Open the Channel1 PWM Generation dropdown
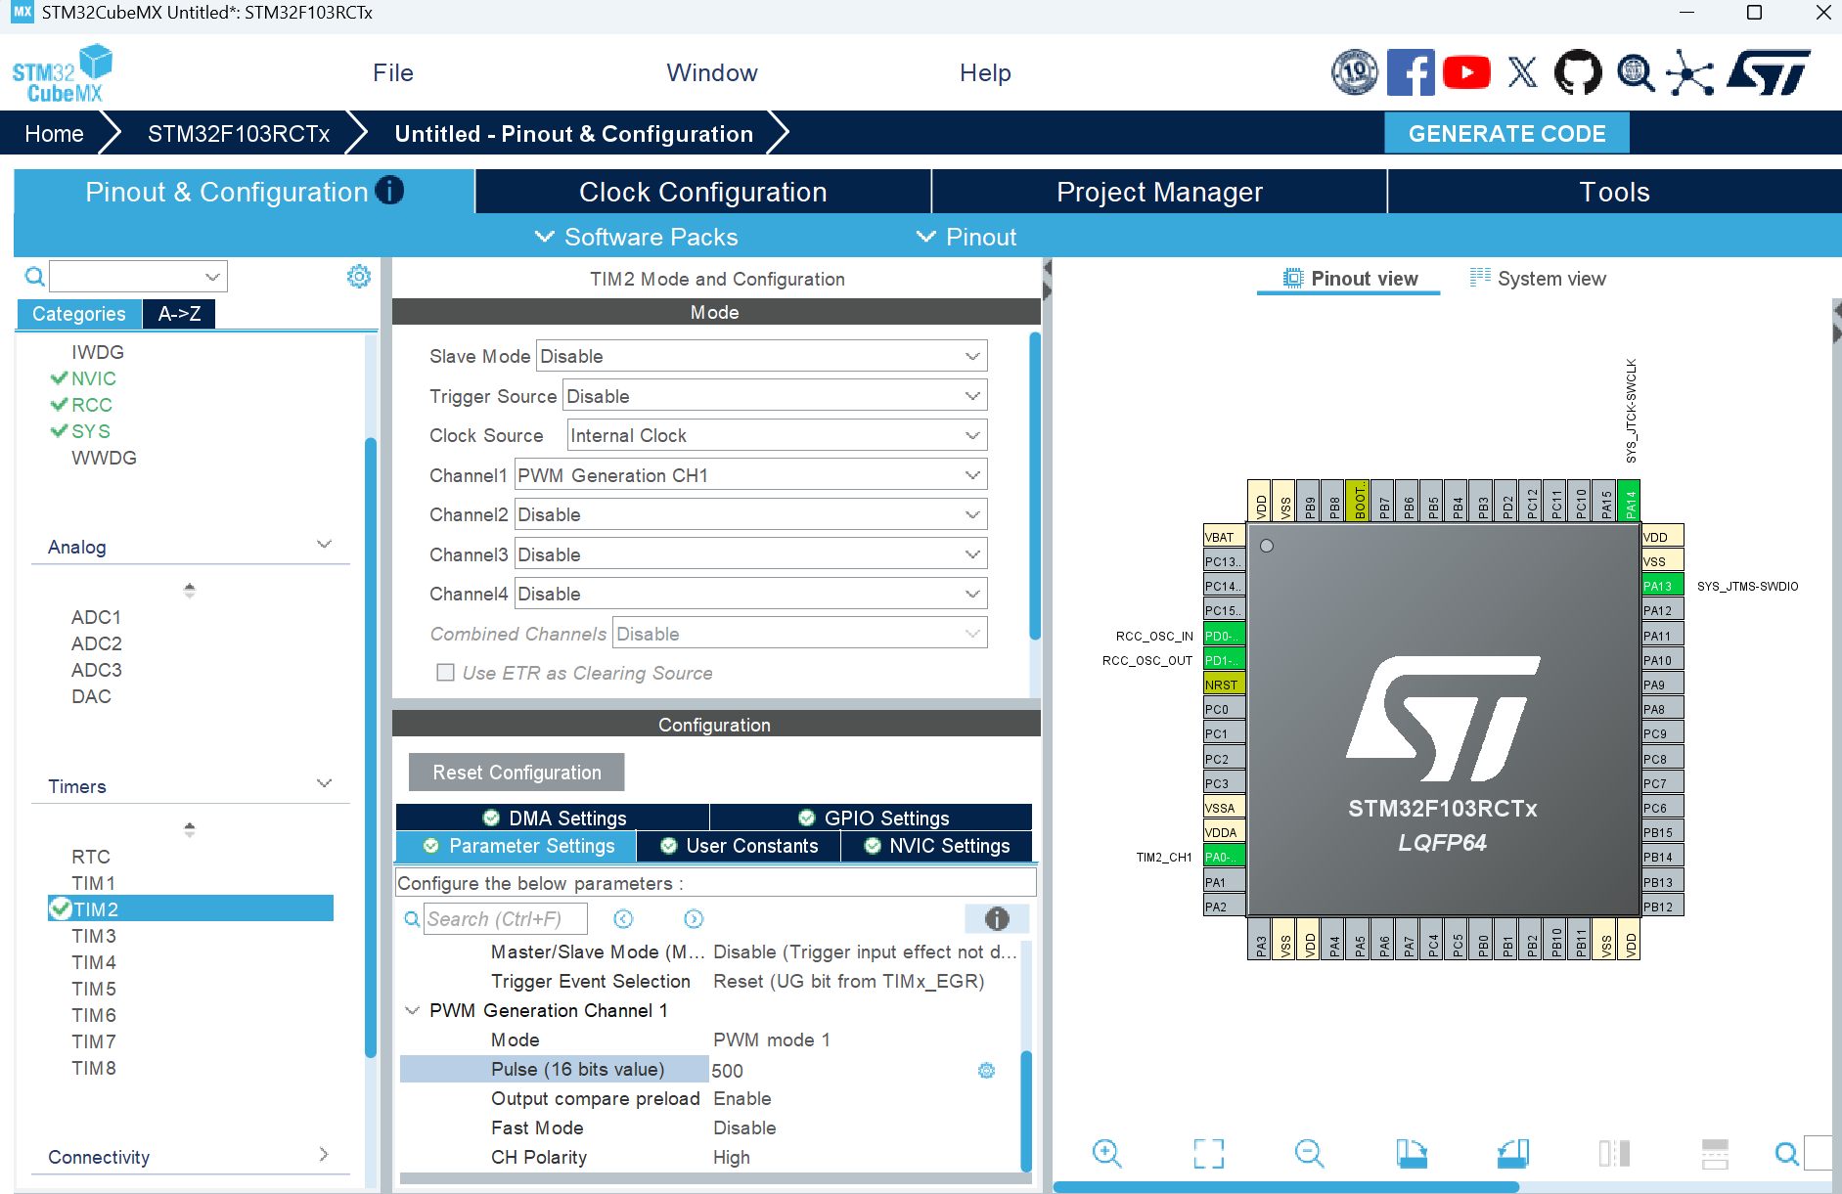The width and height of the screenshot is (1842, 1194). [750, 475]
